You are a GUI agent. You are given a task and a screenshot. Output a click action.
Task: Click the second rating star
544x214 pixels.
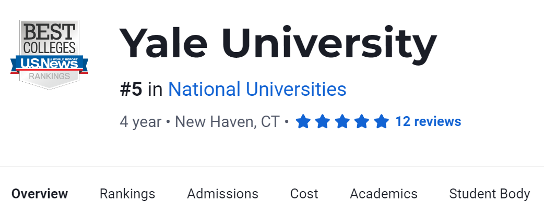(x=323, y=122)
